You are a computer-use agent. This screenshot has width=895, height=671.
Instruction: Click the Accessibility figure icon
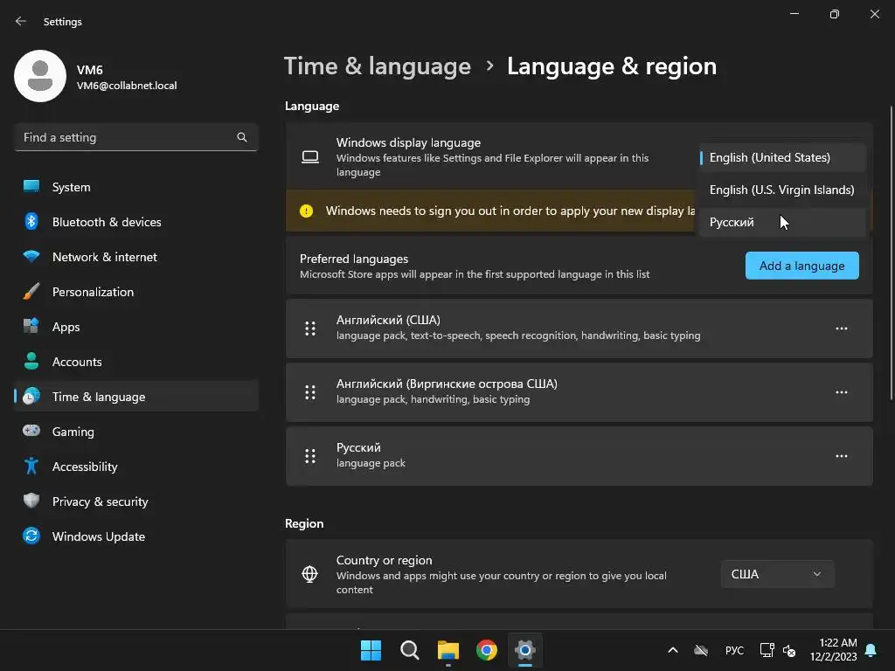pyautogui.click(x=31, y=467)
